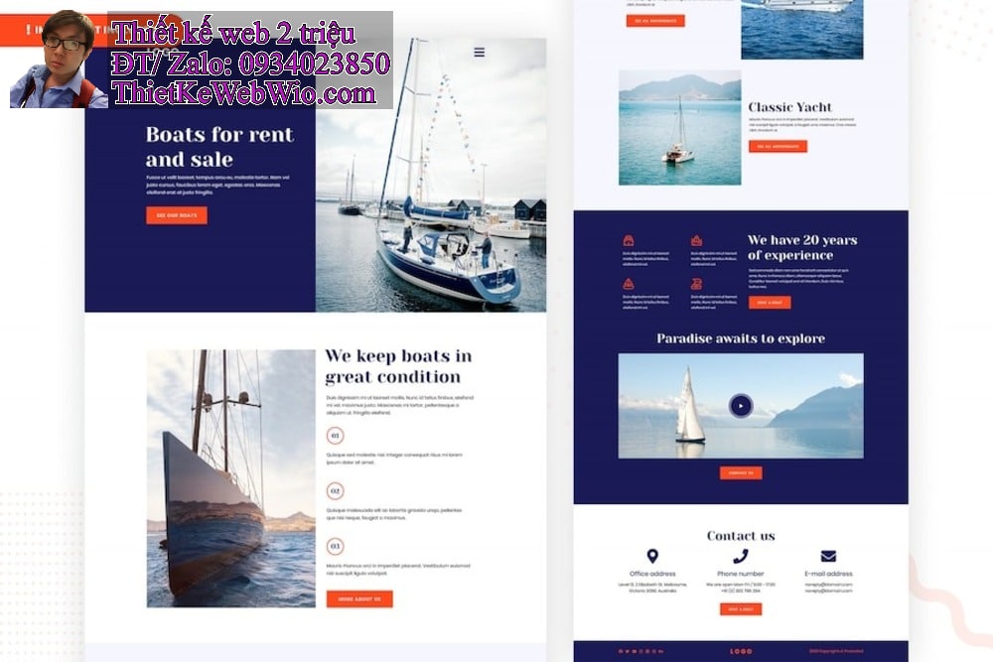Select the 01 numbered circle
993x662 pixels.
(x=335, y=436)
